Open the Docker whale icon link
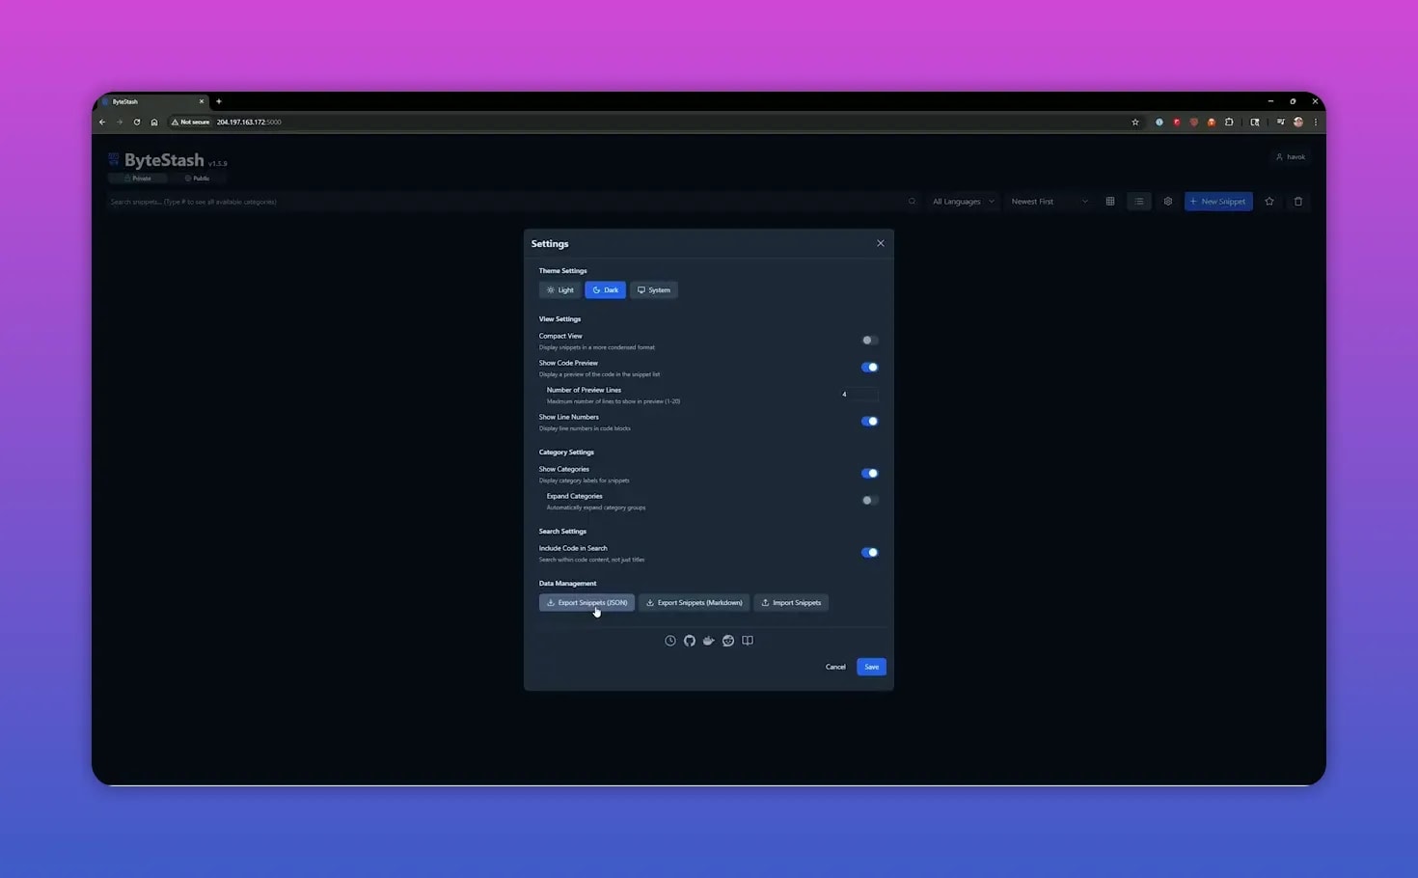1418x878 pixels. pyautogui.click(x=709, y=641)
